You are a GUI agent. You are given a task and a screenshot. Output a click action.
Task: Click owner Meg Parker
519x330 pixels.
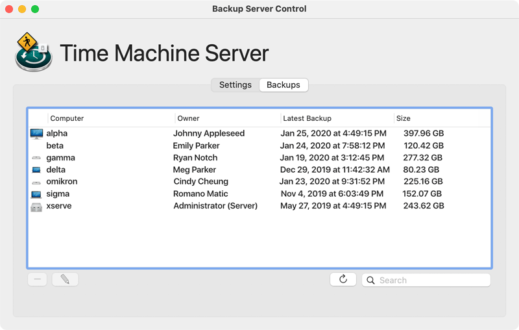point(194,170)
